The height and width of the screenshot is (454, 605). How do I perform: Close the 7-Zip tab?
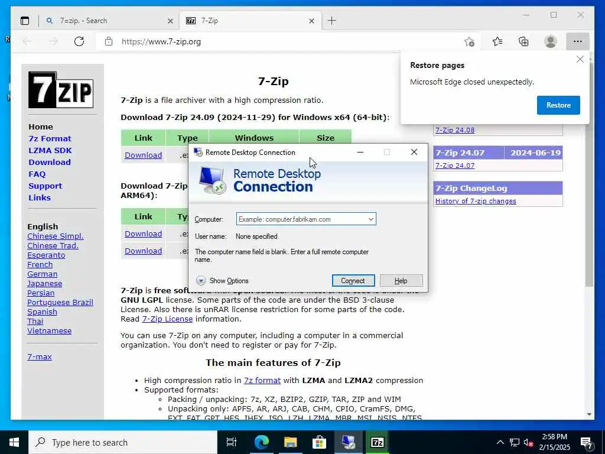click(x=311, y=21)
